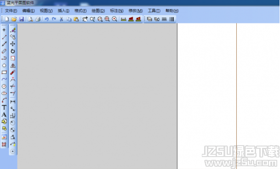Image resolution: width=280 pixels, height=169 pixels.
Task: Select the Explode dynamite tool
Action: (13, 72)
